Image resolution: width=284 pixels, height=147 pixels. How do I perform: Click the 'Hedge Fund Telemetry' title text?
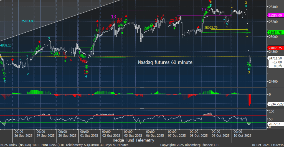click(133, 140)
